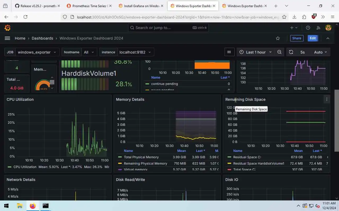
Task: Toggle CPU Utilization legend series
Action: click(25, 167)
